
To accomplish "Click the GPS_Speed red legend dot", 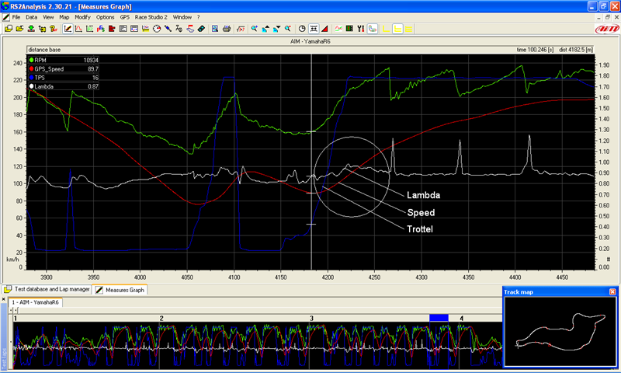I will point(31,69).
